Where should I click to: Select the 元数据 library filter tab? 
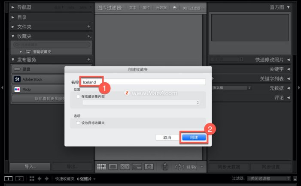coord(161,8)
